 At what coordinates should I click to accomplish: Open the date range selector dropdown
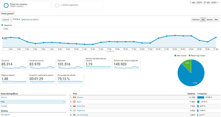click(205, 2)
